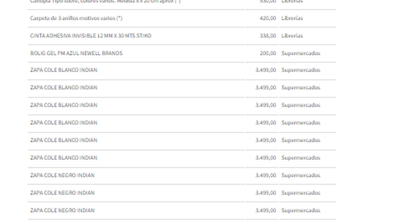Click the 200,00 price cell
399x224 pixels.
tap(268, 53)
